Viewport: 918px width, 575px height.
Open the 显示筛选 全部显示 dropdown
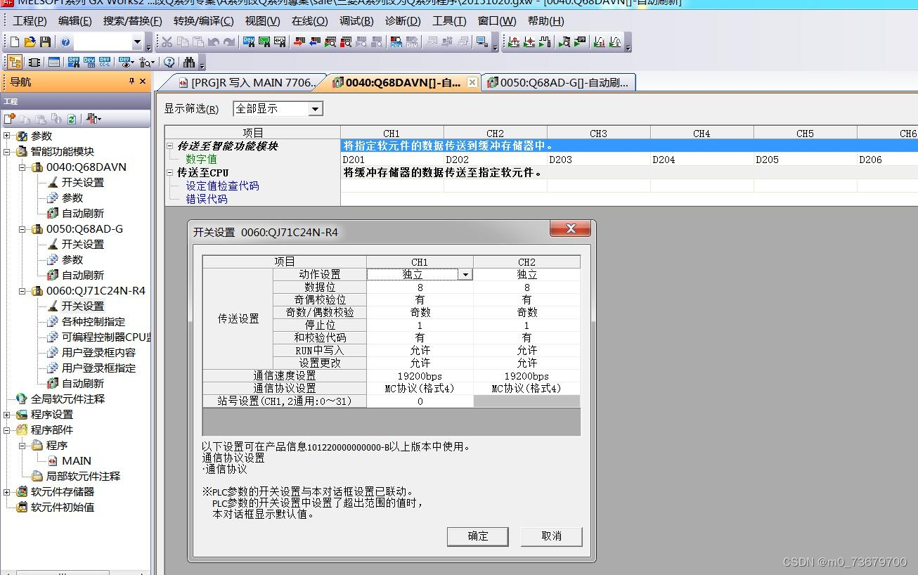[x=316, y=109]
